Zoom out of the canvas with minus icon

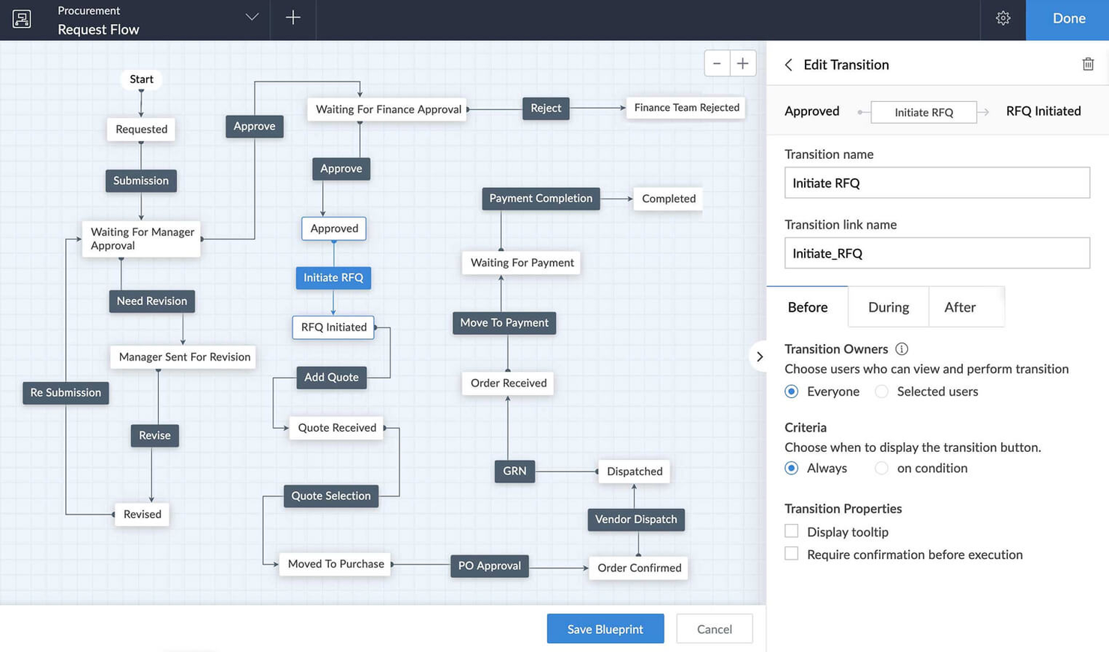coord(718,63)
